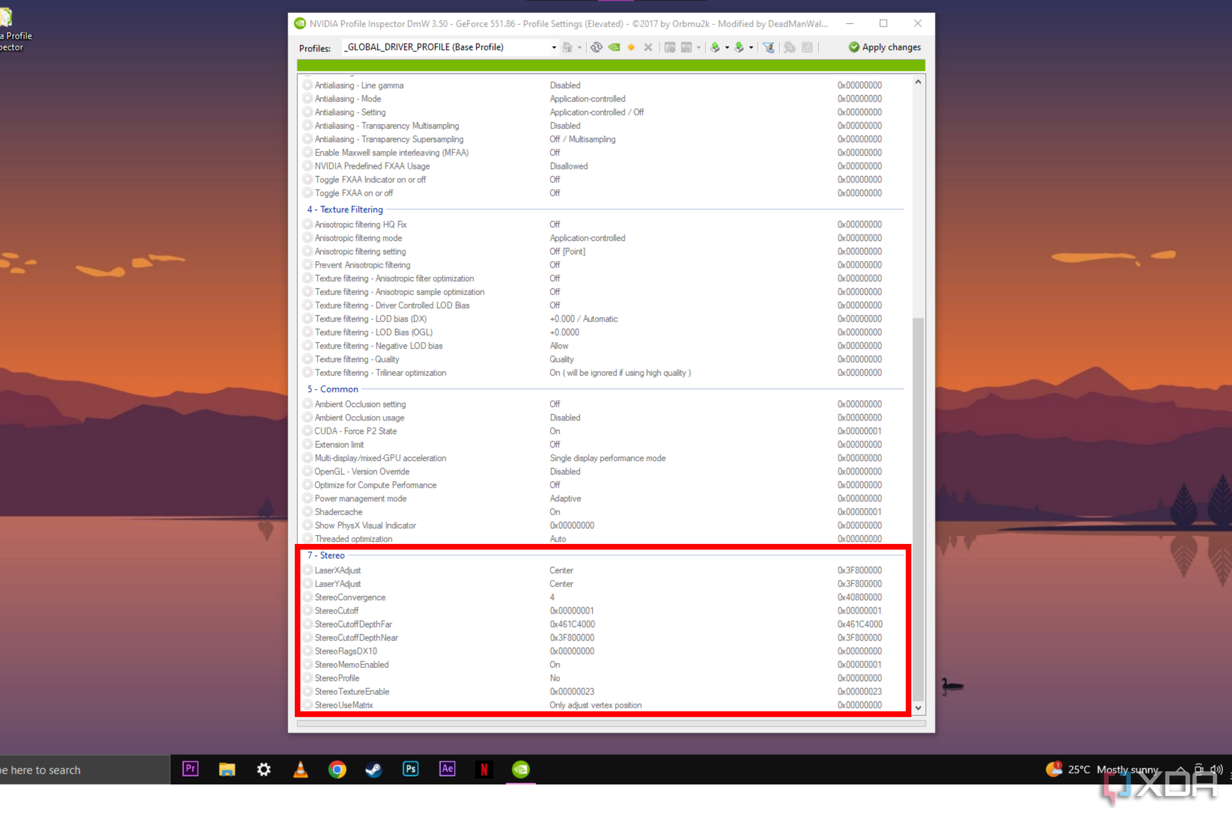Toggle StereoMemoEnabled to Off
Image resolution: width=1232 pixels, height=821 pixels.
click(555, 665)
